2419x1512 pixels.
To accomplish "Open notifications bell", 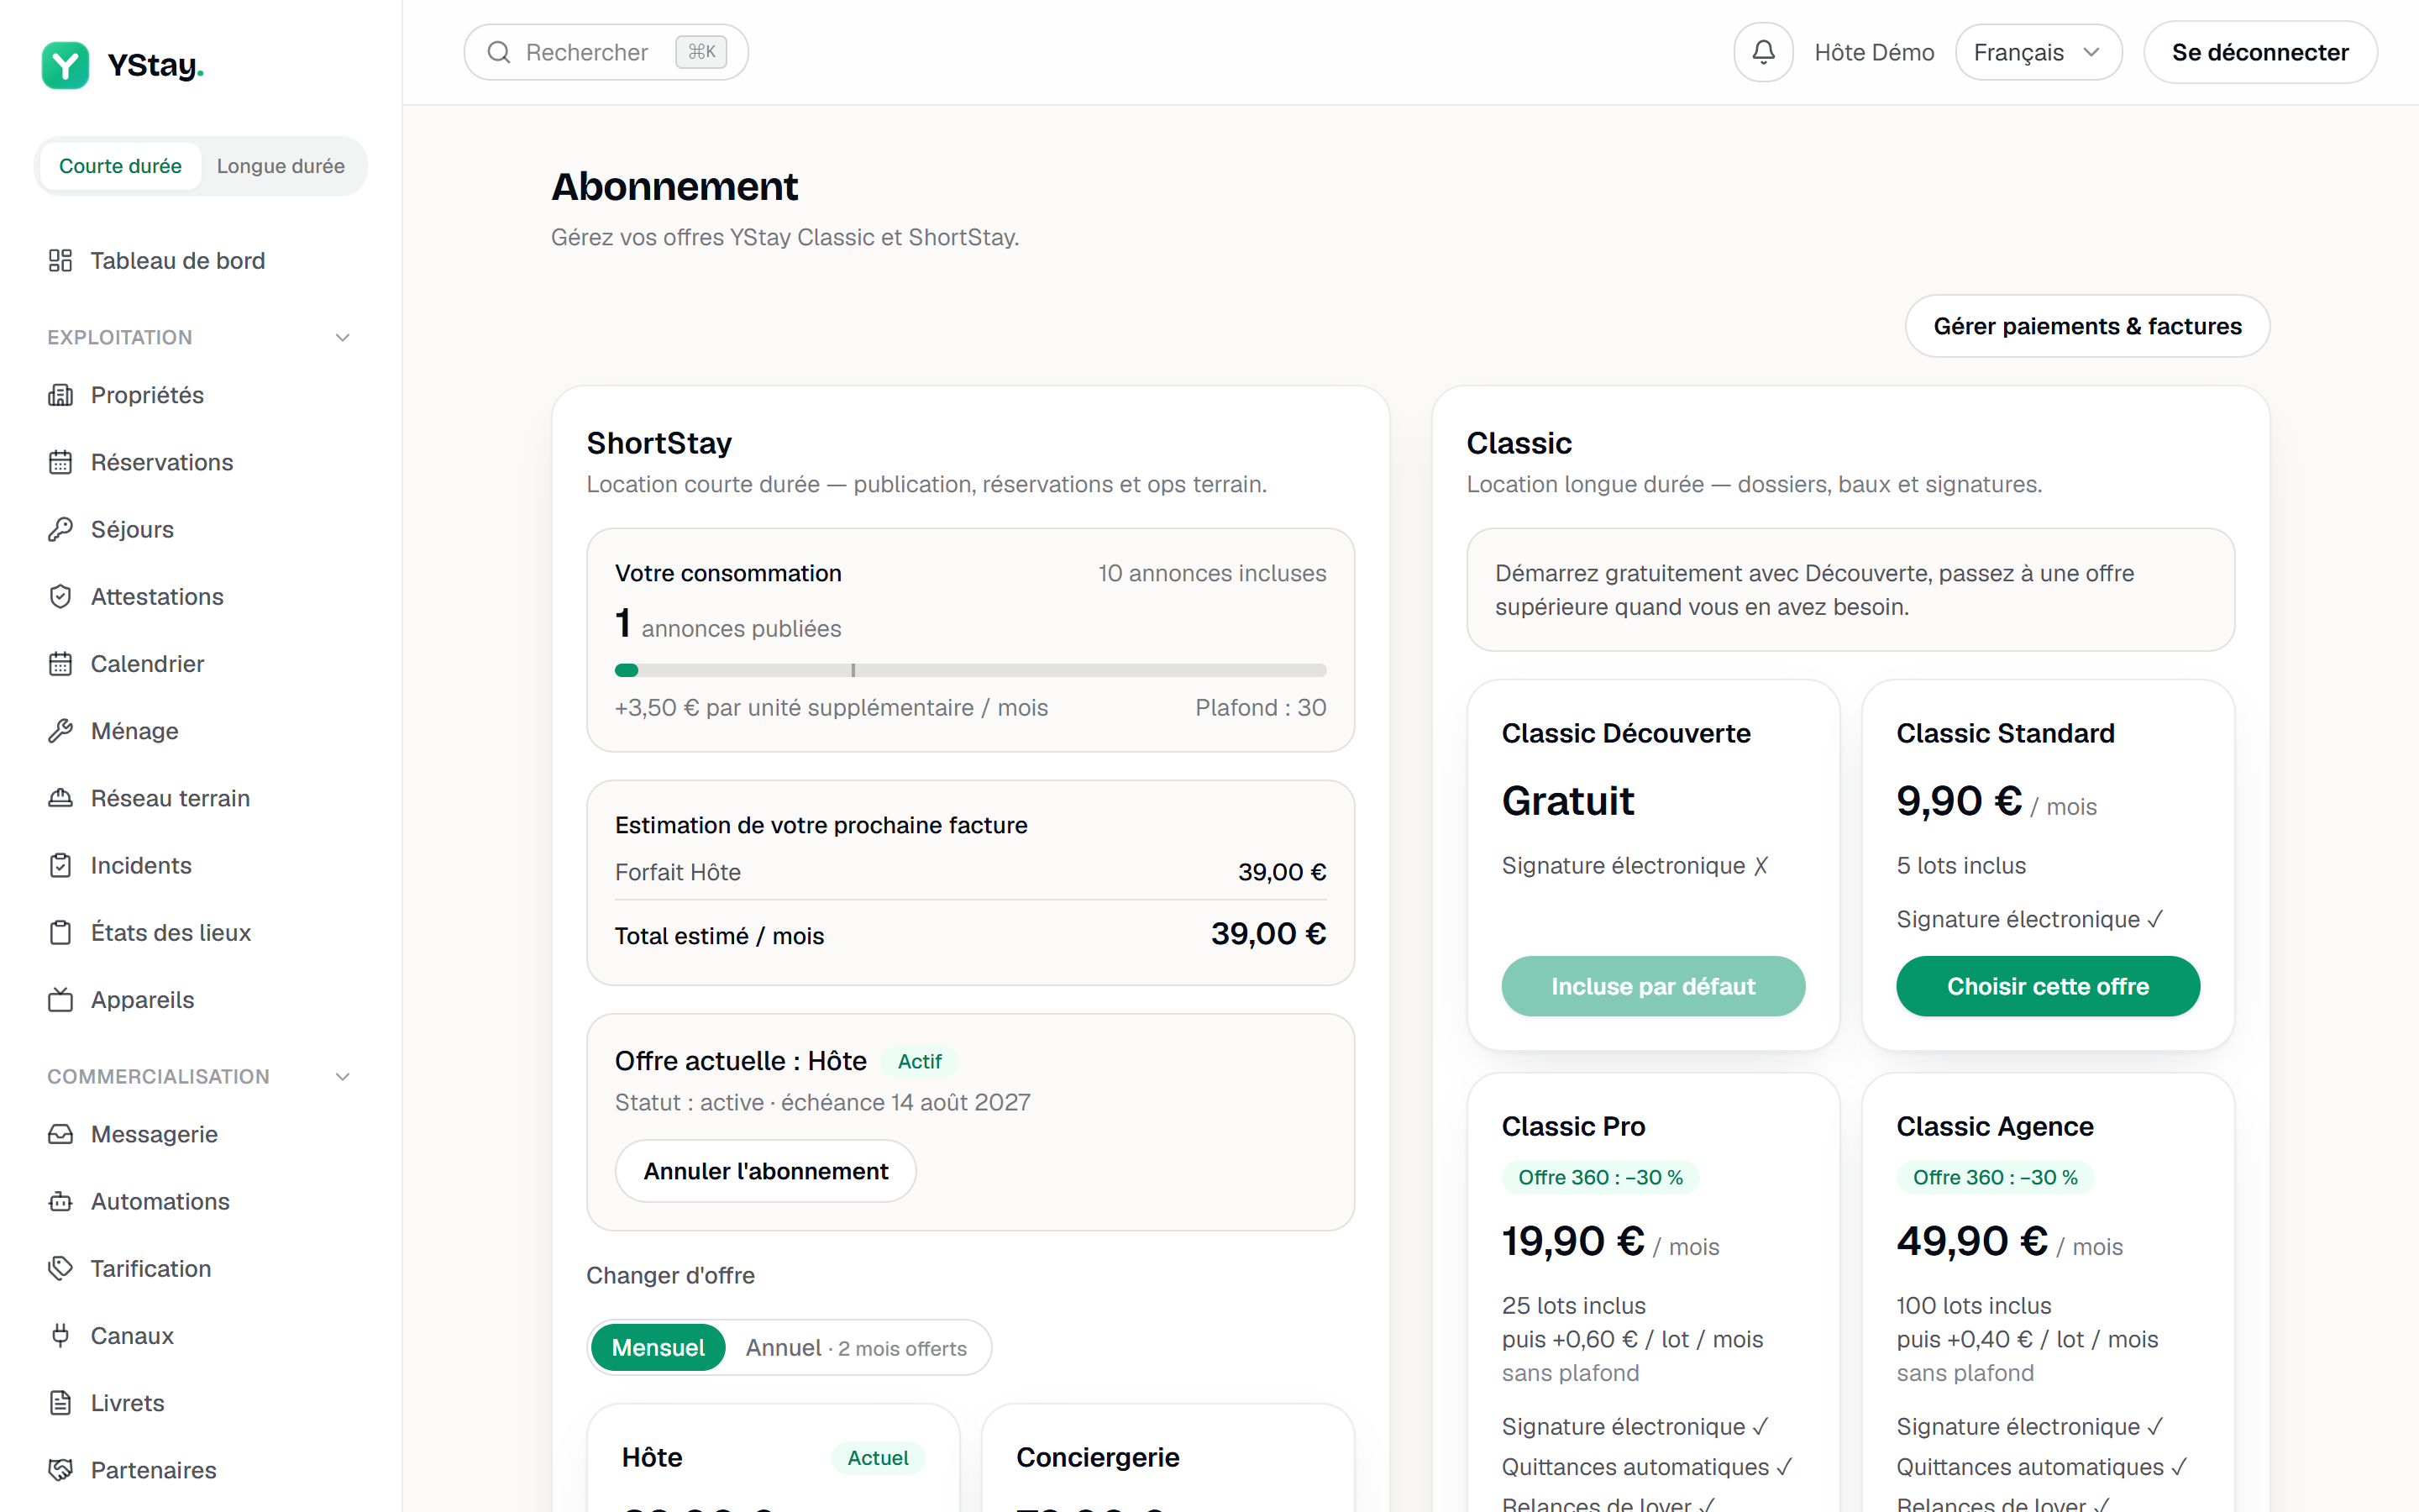I will click(x=1763, y=52).
